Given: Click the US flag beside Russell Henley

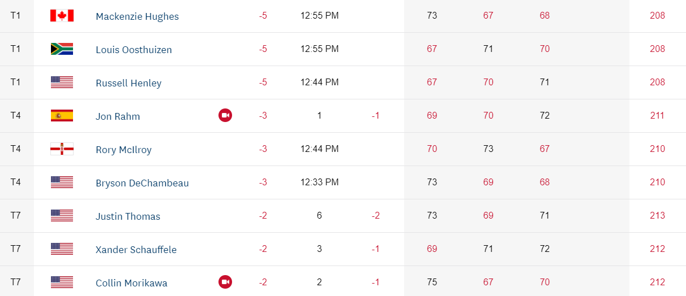Looking at the screenshot, I should point(62,82).
